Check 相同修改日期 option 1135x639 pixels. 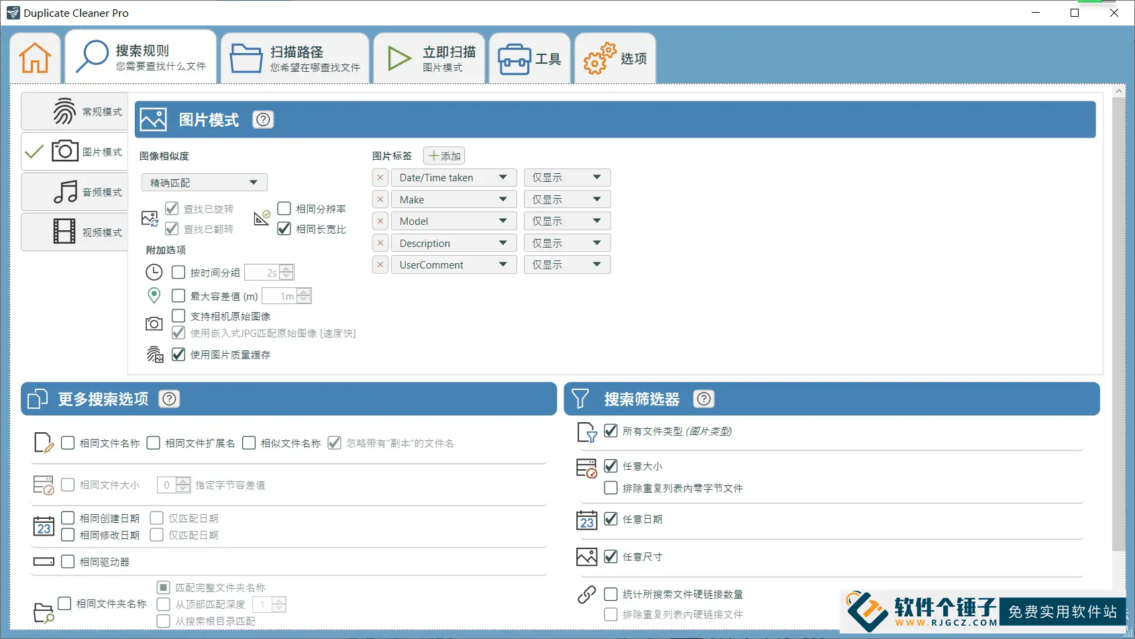pyautogui.click(x=68, y=534)
